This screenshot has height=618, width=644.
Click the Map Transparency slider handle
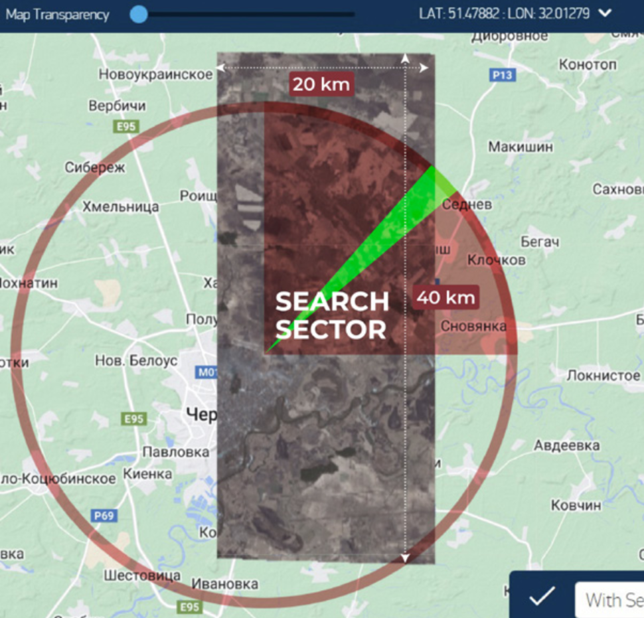tap(139, 14)
